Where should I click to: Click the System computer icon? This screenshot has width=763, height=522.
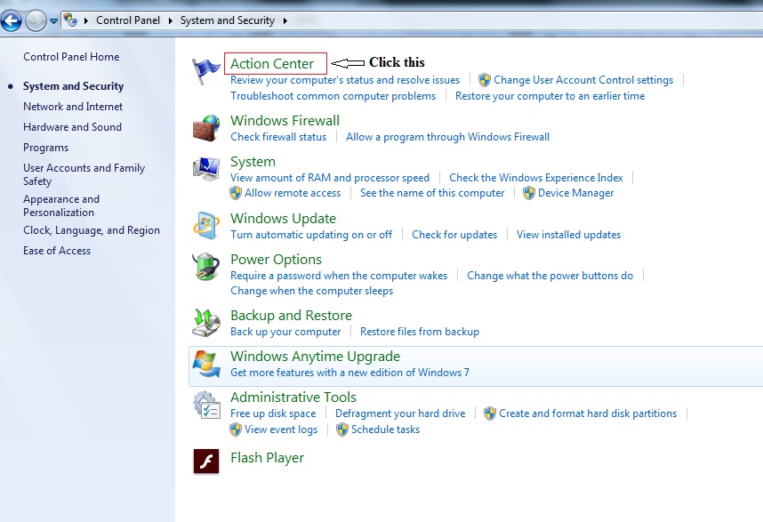coord(206,169)
